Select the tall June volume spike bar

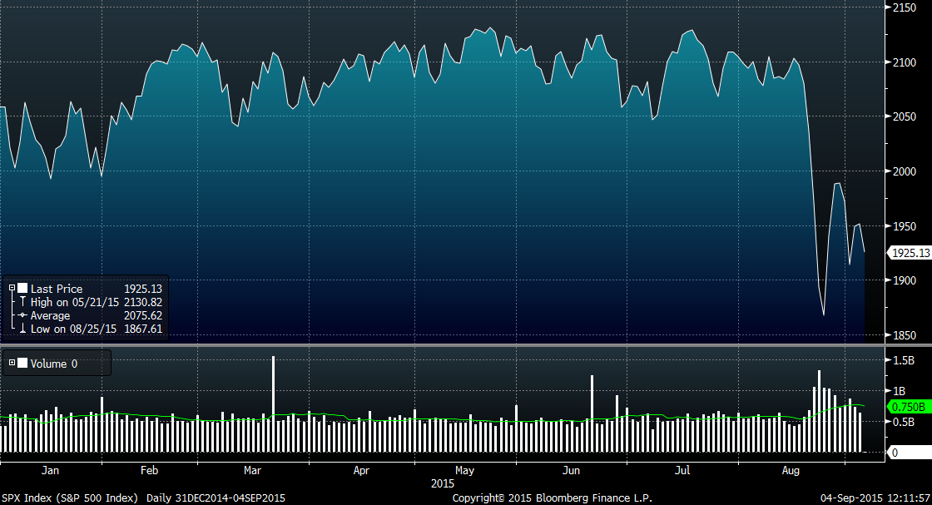(x=592, y=413)
